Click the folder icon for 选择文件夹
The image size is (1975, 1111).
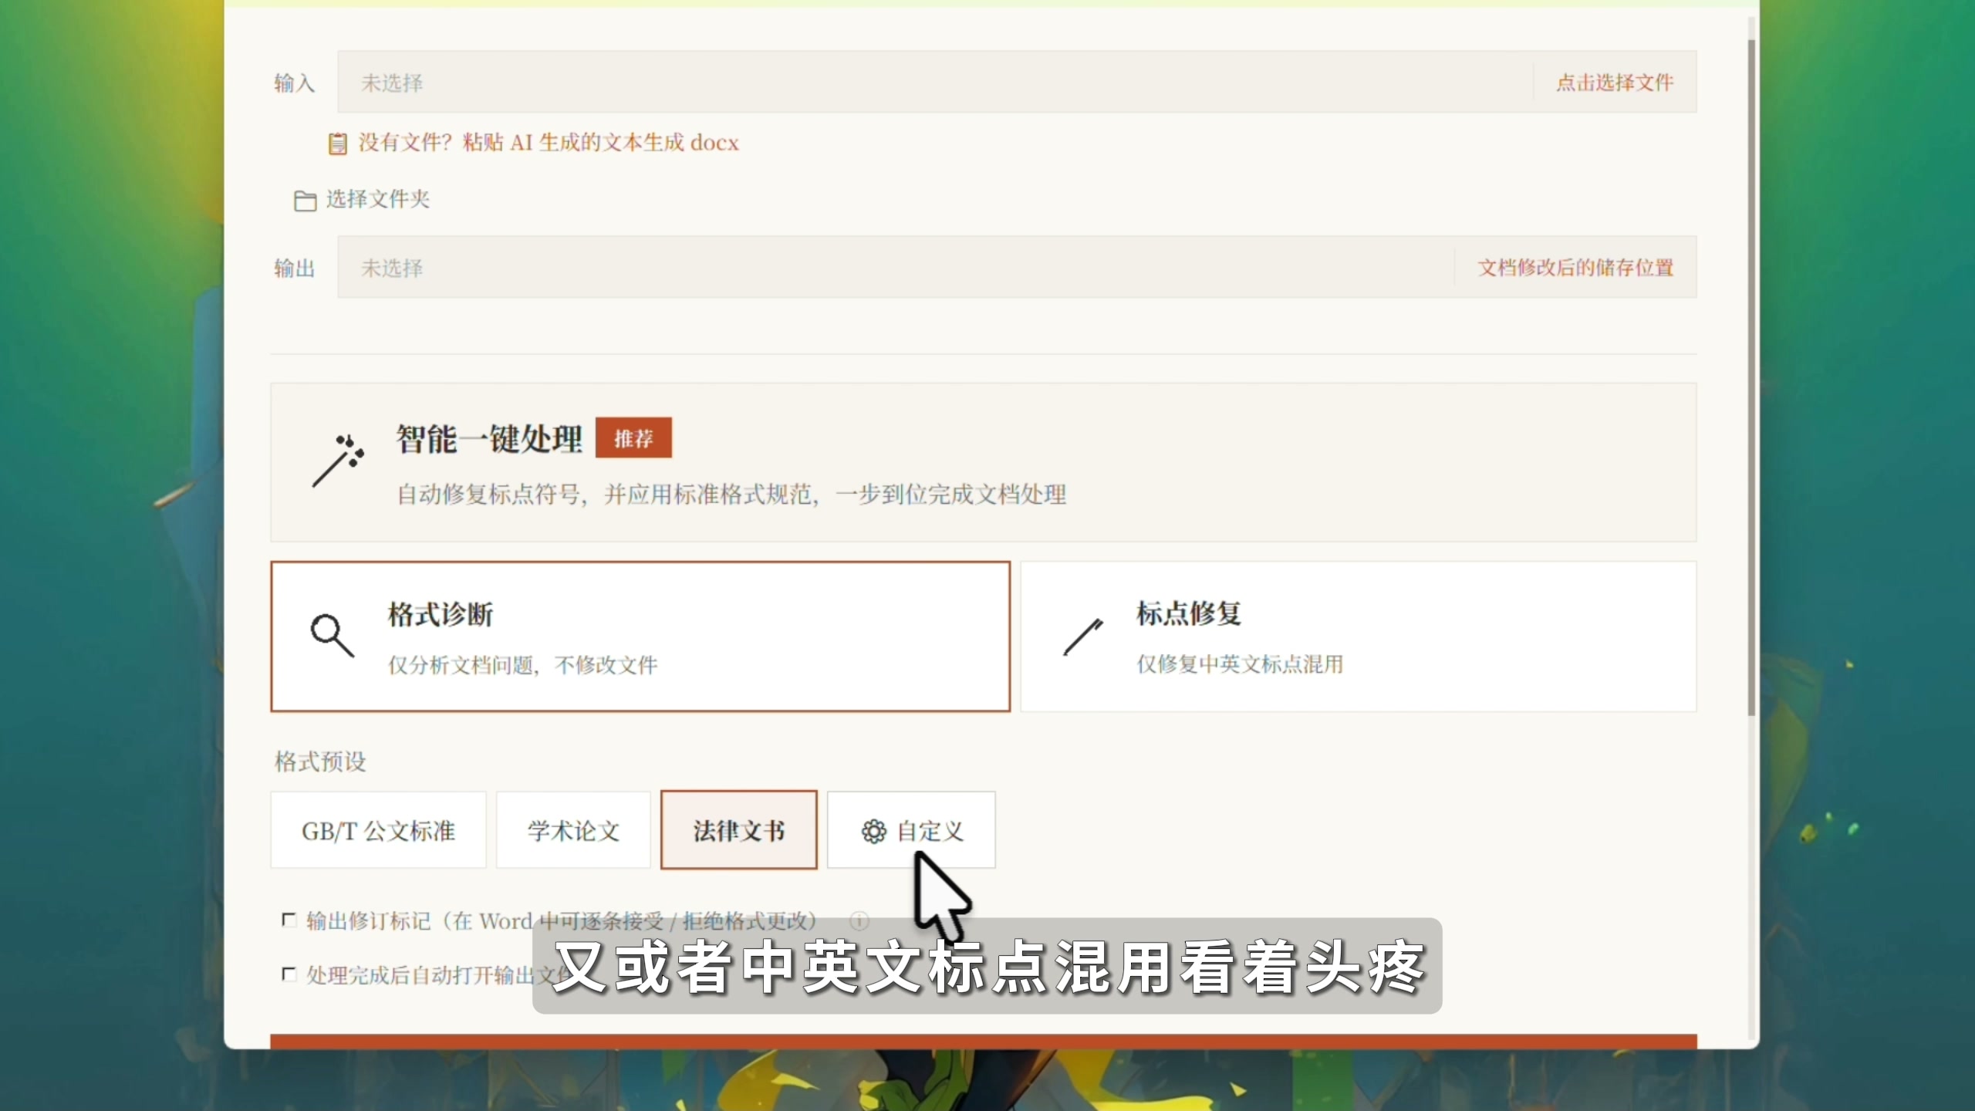click(305, 201)
